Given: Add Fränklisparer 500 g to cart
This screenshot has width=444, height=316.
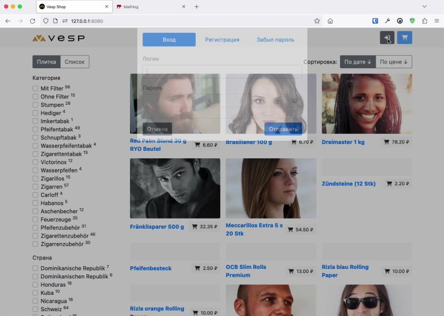Looking at the screenshot, I should pos(204,227).
